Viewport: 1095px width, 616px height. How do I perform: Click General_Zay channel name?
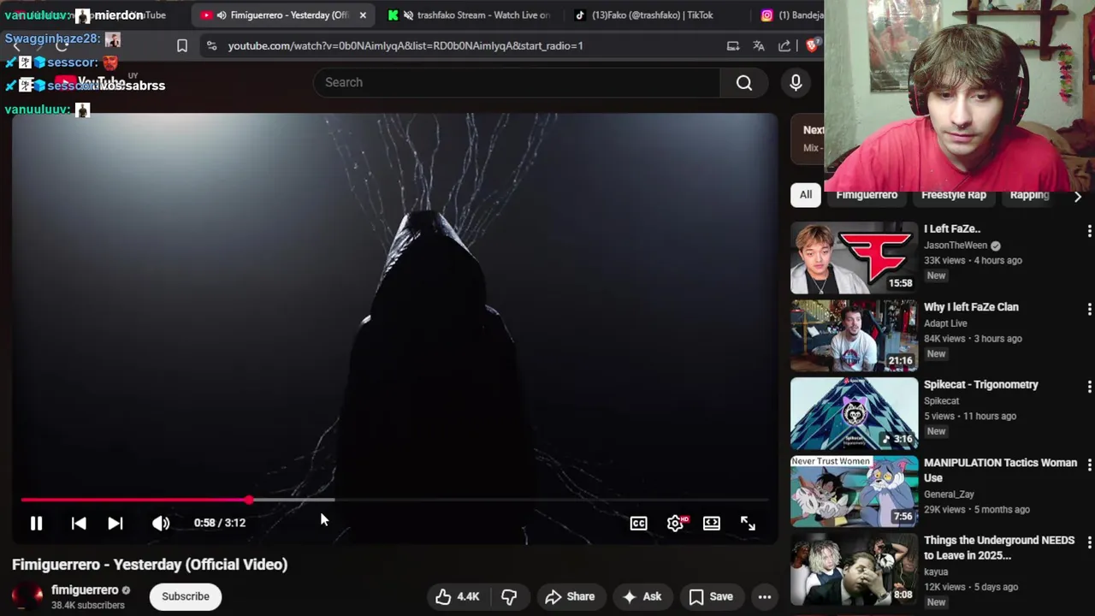[949, 494]
